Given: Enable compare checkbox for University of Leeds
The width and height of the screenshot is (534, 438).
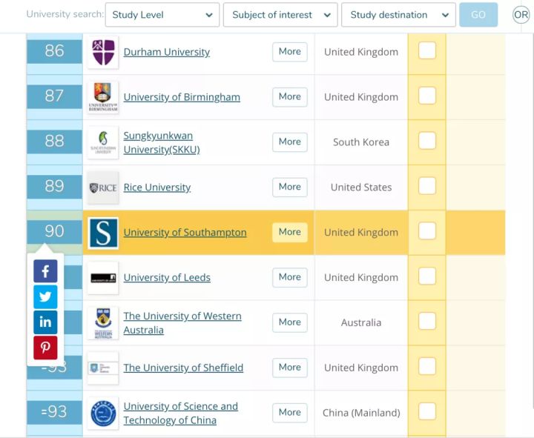Looking at the screenshot, I should coord(427,276).
